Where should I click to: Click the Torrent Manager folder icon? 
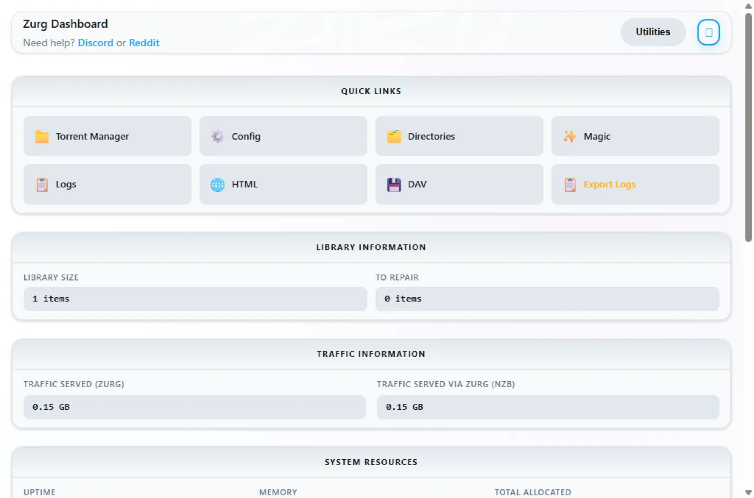click(42, 137)
